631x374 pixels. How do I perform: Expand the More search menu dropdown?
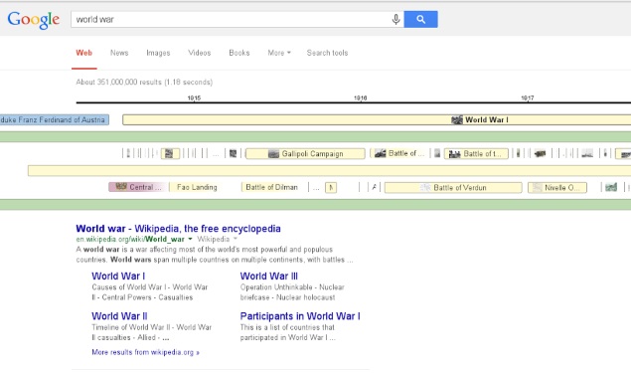279,53
